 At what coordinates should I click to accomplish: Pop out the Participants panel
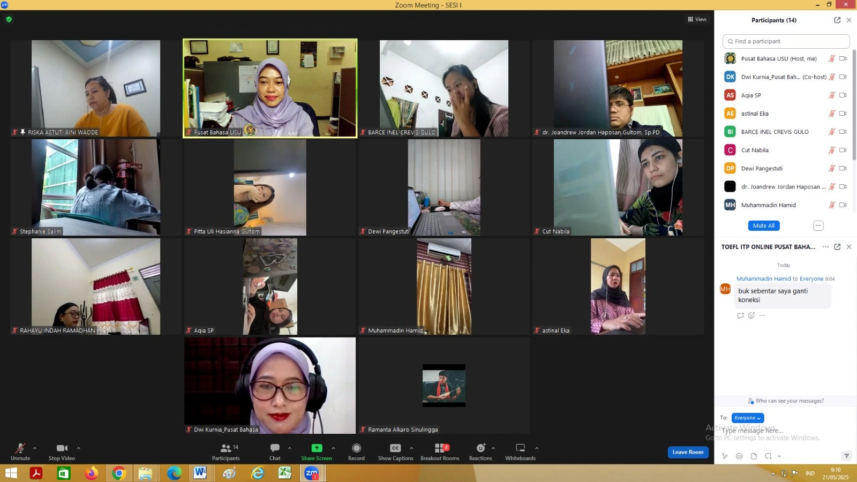click(837, 20)
